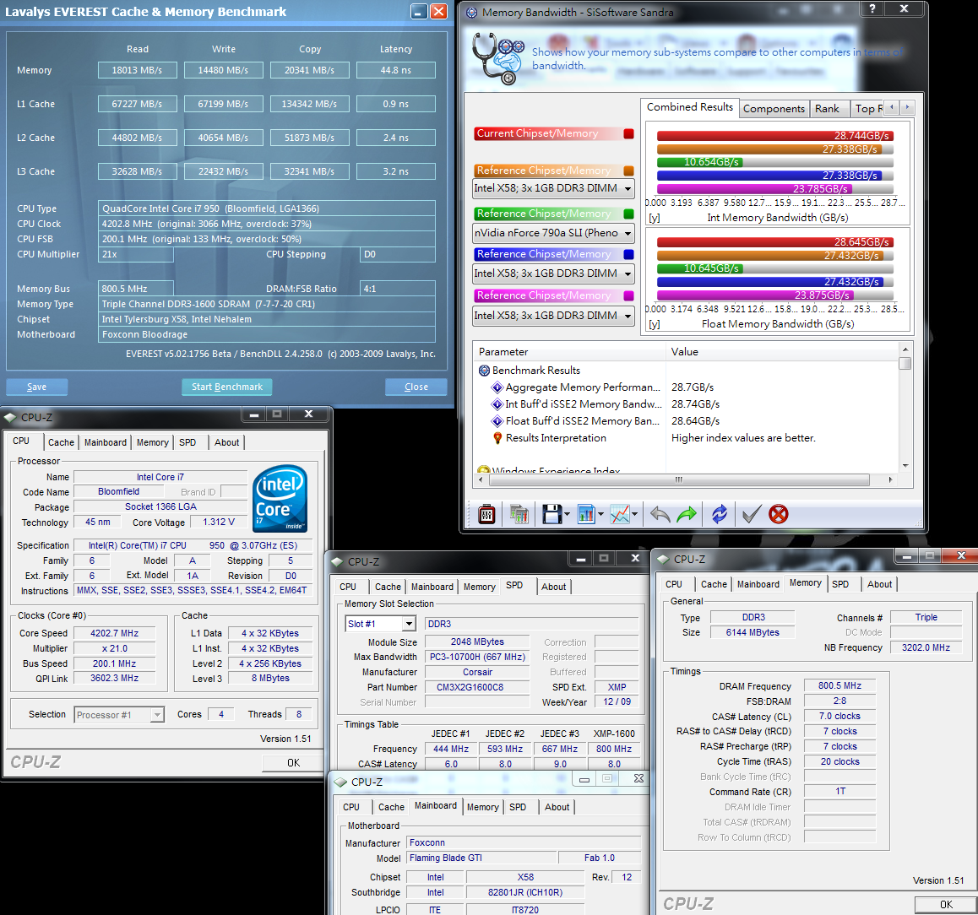Viewport: 978px width, 915px height.
Task: Click the CPU-Z Memory window title icon
Action: (664, 559)
